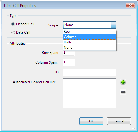The height and width of the screenshot is (132, 138).
Task: Choose Row from the Scope list
Action: coord(90,32)
